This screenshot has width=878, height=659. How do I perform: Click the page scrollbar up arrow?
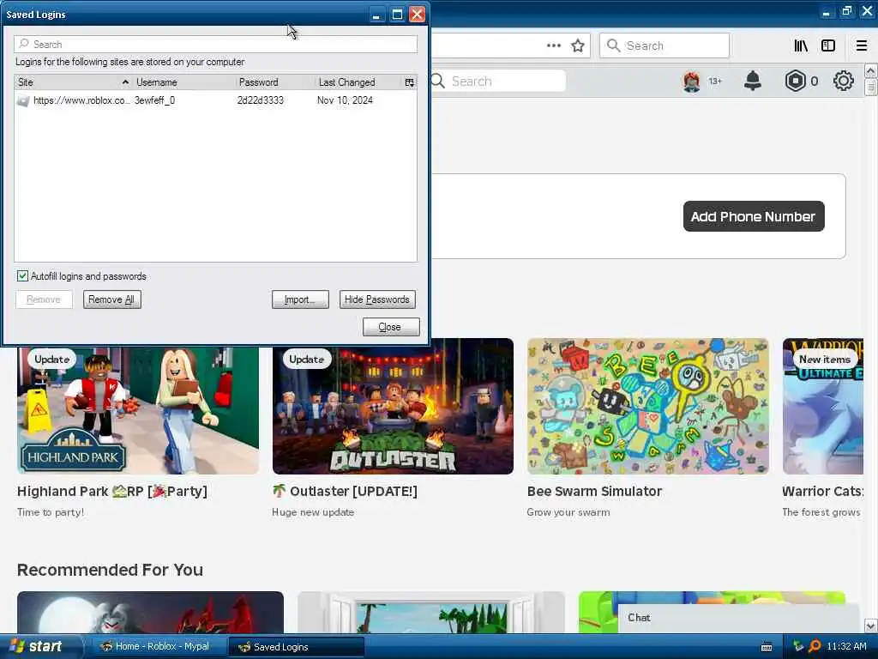tap(870, 71)
